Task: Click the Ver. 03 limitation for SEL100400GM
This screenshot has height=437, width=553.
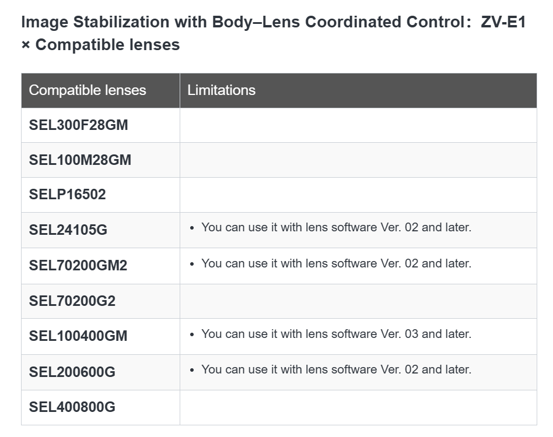Action: 336,334
